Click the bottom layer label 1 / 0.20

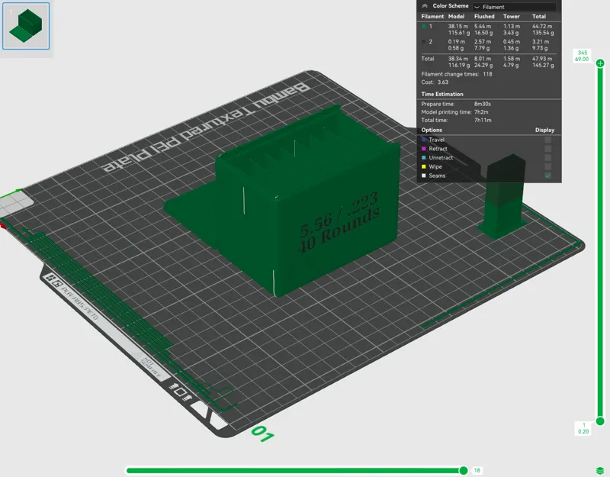pos(583,428)
